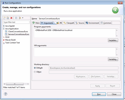125x100 pixels.
Task: Click the Run button
Action: click(99, 94)
